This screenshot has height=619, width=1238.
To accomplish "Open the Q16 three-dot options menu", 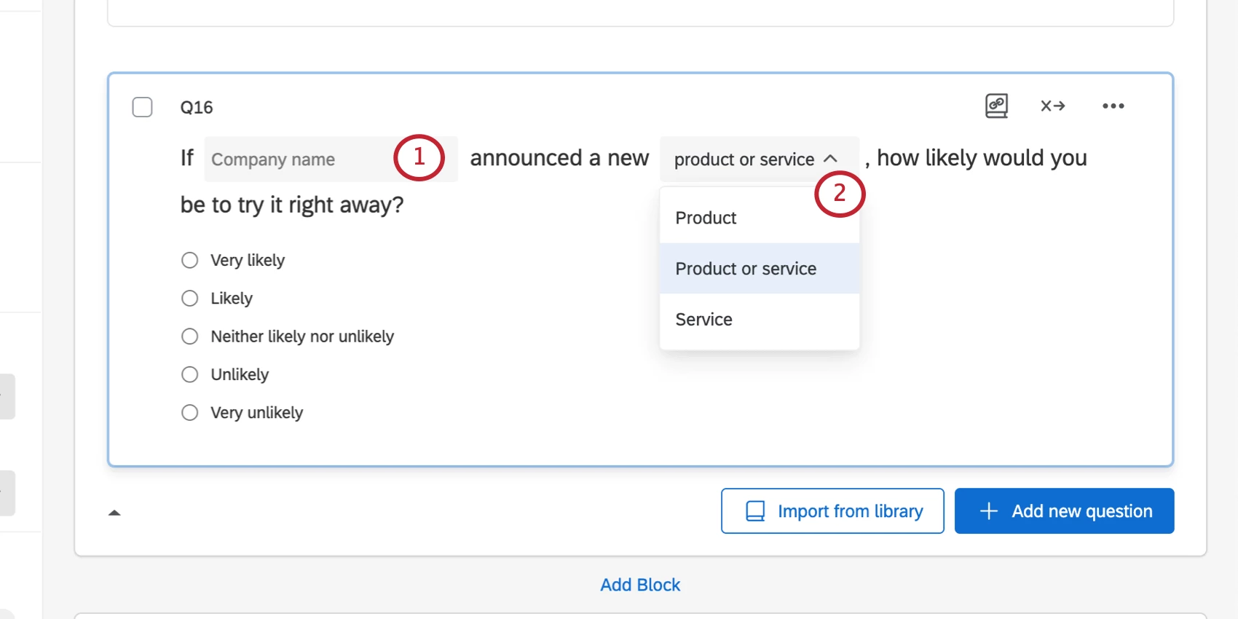I will coord(1113,106).
